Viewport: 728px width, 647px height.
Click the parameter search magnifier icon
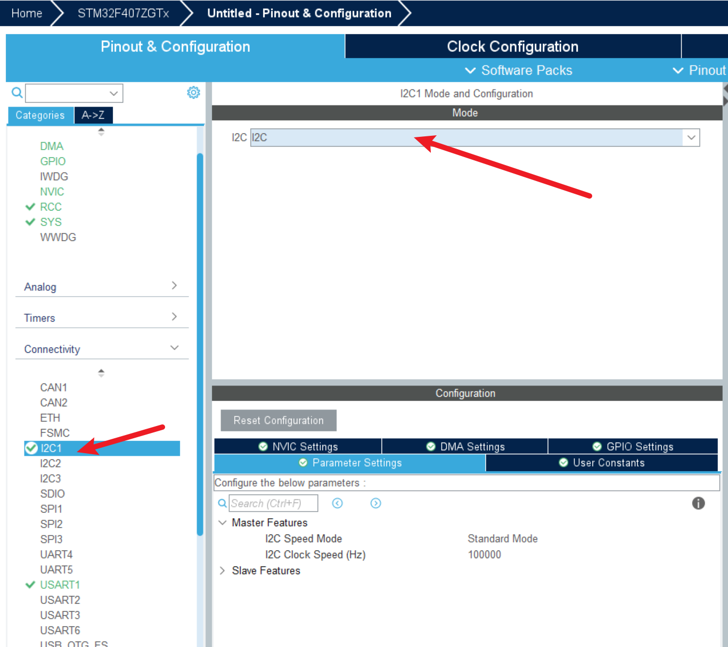(223, 503)
